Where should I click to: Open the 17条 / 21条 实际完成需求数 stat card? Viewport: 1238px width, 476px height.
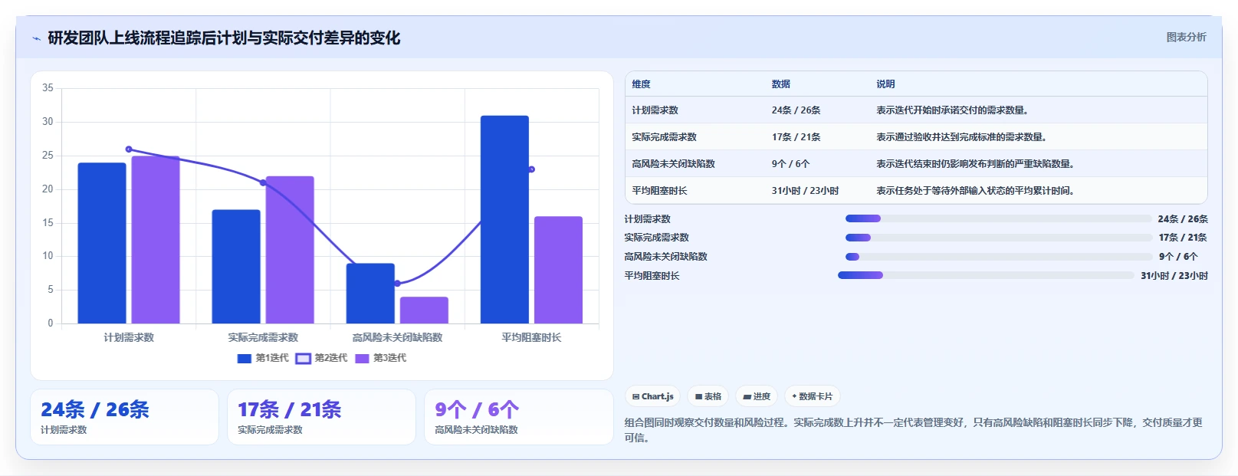[x=321, y=417]
